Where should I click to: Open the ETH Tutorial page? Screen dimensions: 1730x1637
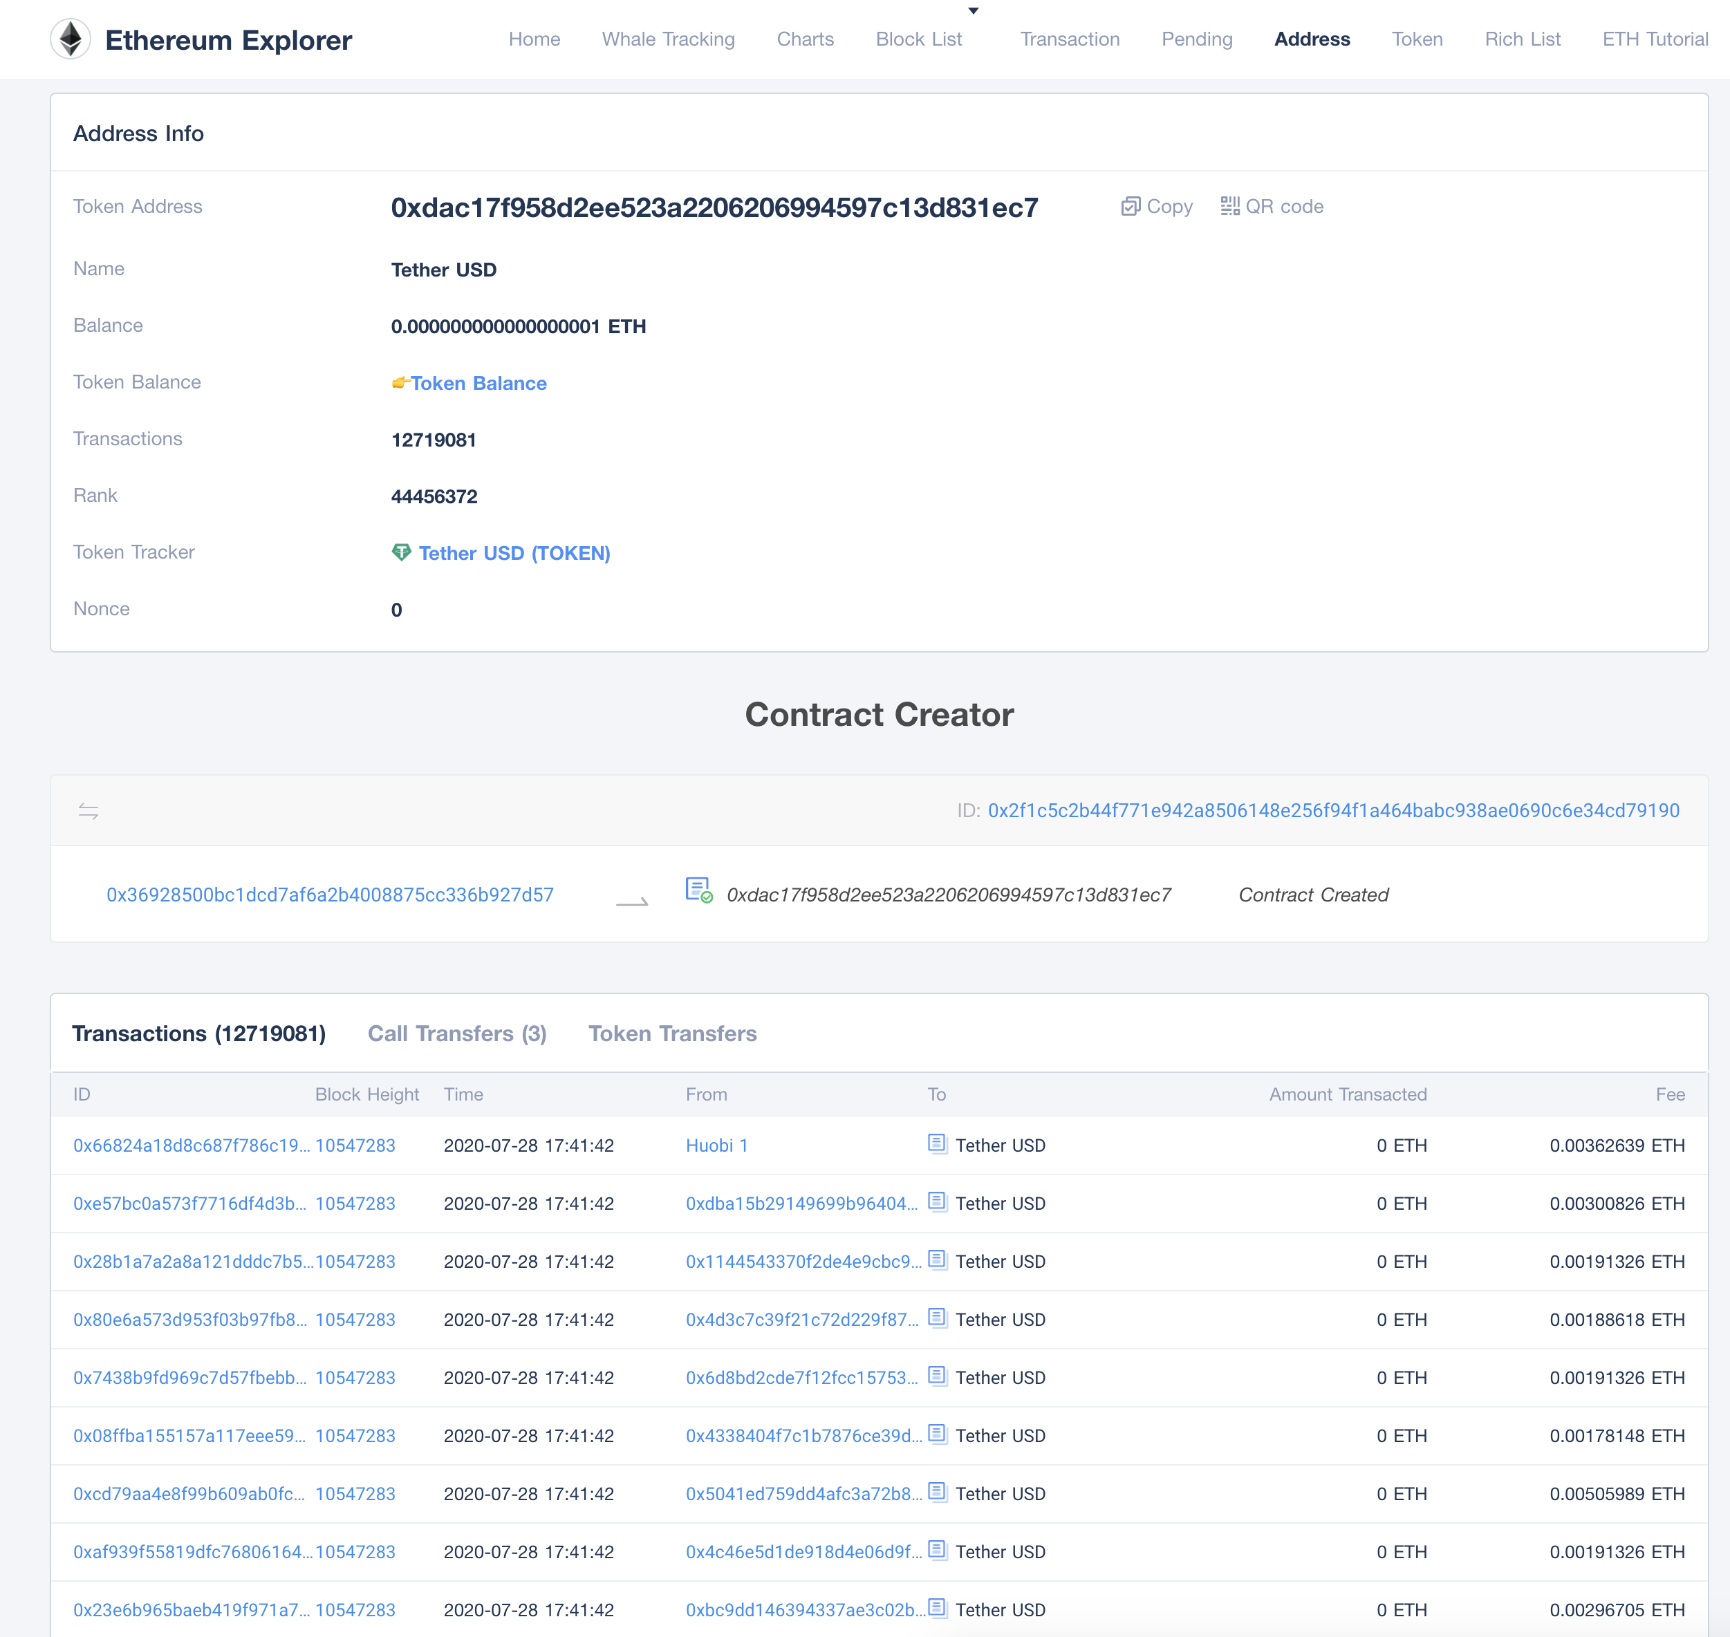pos(1655,39)
